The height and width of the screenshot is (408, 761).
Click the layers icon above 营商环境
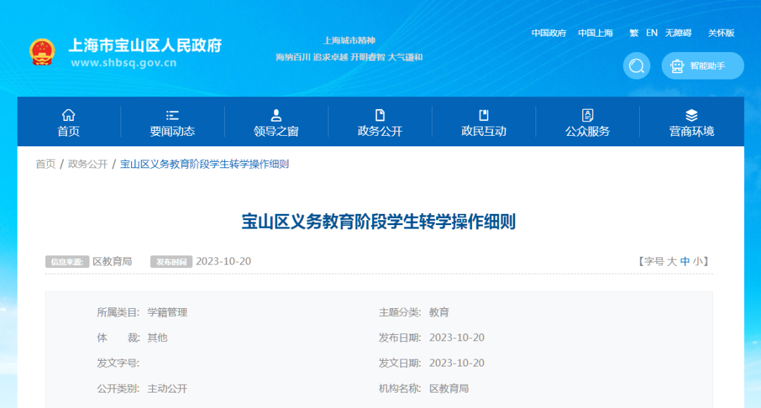691,115
